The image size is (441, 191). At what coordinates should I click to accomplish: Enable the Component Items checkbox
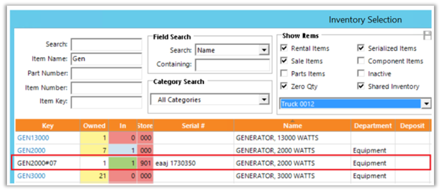click(361, 61)
